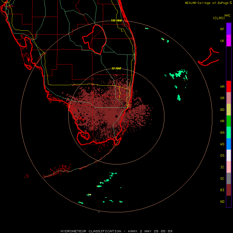
Task: Click the RA light green legend swatch
Action: [229, 133]
